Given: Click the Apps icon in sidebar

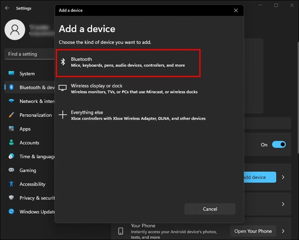Looking at the screenshot, I should pyautogui.click(x=11, y=129).
